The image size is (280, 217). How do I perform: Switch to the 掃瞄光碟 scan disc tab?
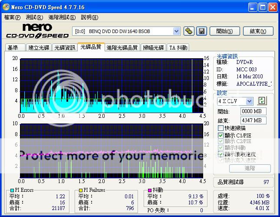153,47
